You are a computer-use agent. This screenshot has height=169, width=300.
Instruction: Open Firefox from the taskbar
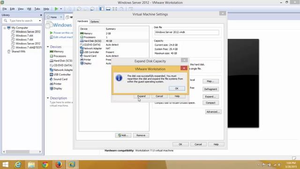pyautogui.click(x=59, y=165)
